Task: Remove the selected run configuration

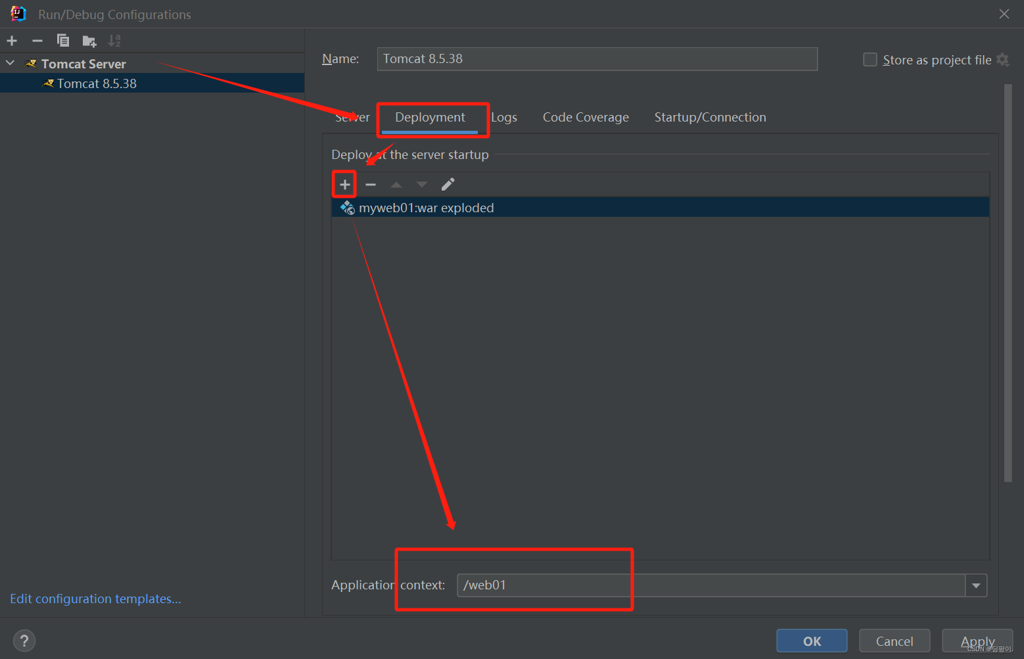Action: pyautogui.click(x=37, y=41)
